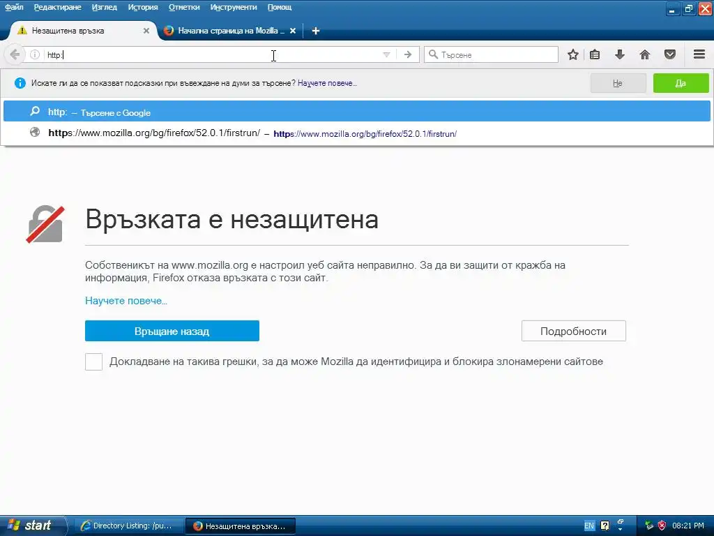Image resolution: width=714 pixels, height=536 pixels.
Task: Go to Home page icon
Action: tap(645, 54)
